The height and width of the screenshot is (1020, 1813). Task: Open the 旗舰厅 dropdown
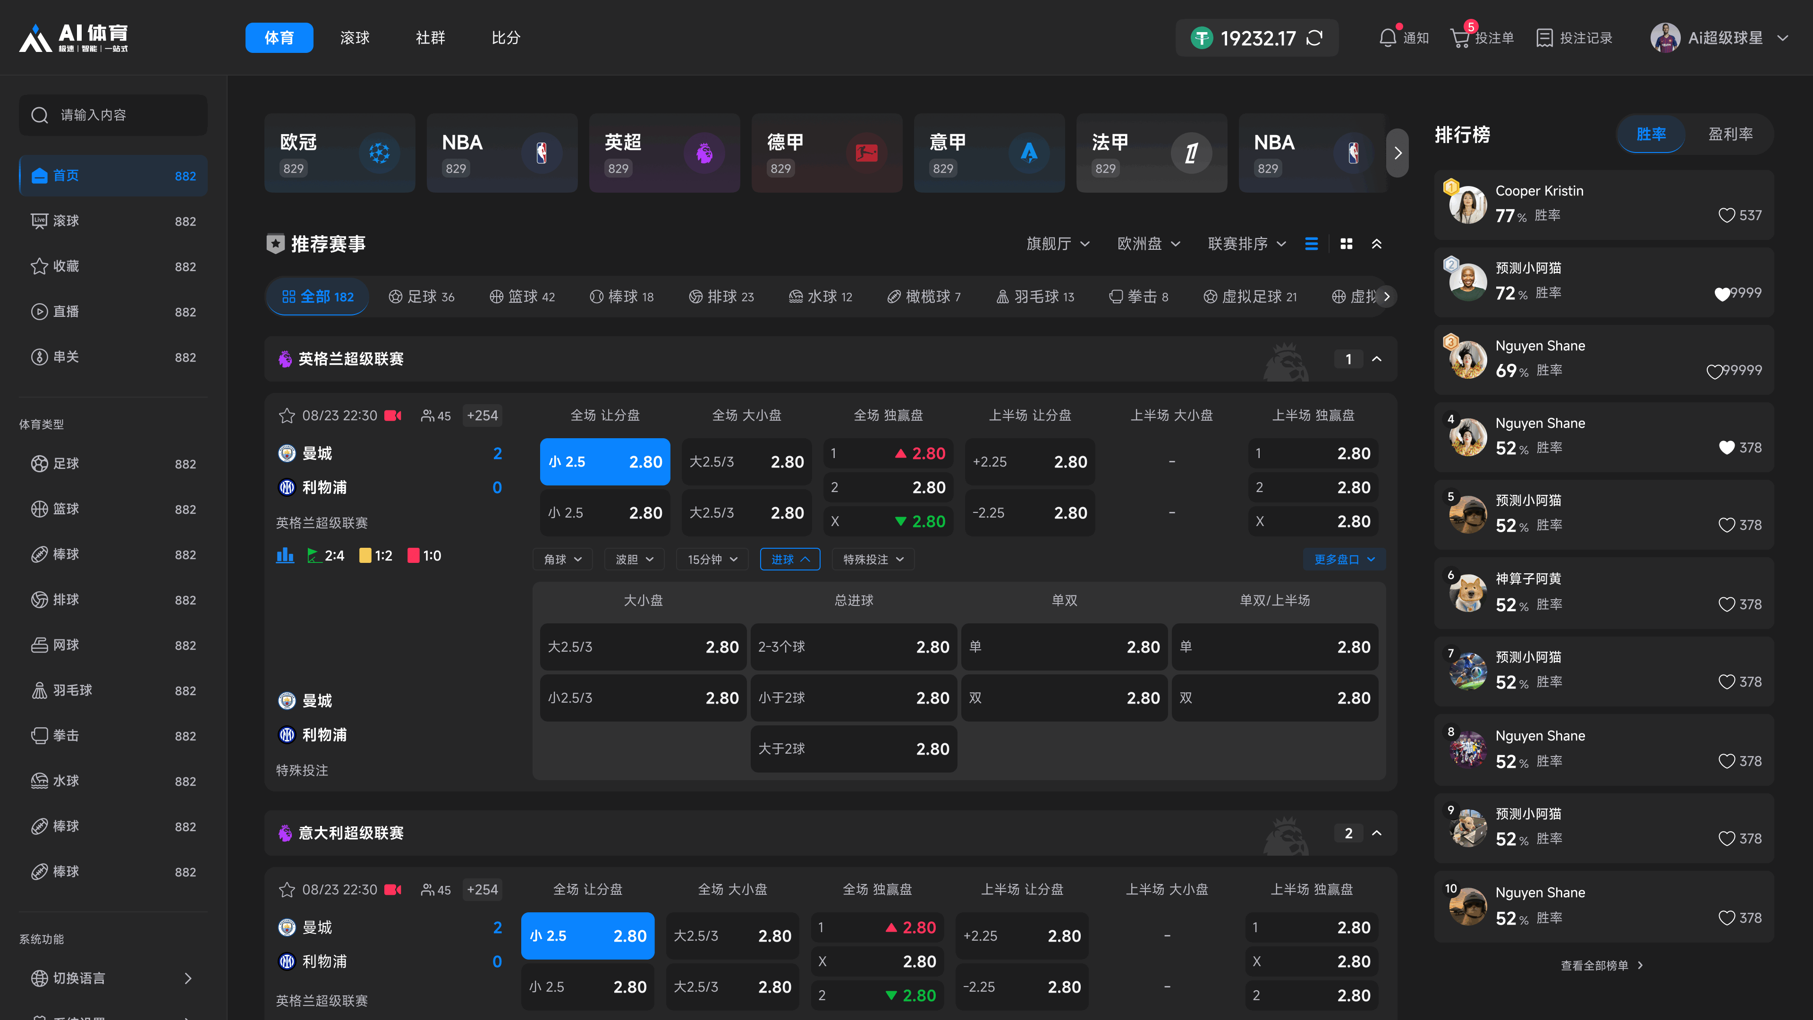[x=1058, y=244]
